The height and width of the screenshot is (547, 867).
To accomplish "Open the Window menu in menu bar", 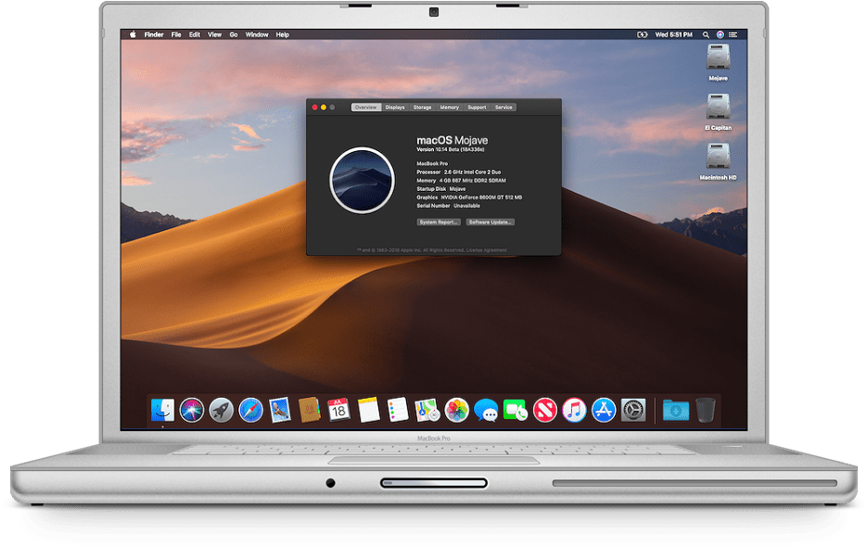I will tap(257, 34).
